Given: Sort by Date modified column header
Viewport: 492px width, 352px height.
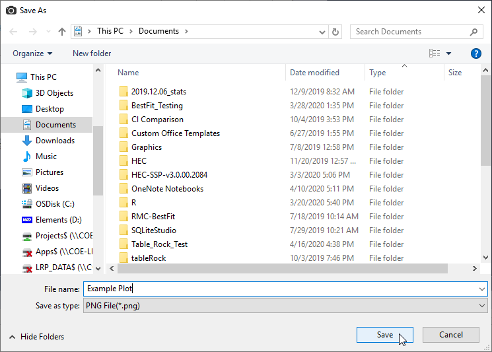Looking at the screenshot, I should (x=314, y=73).
